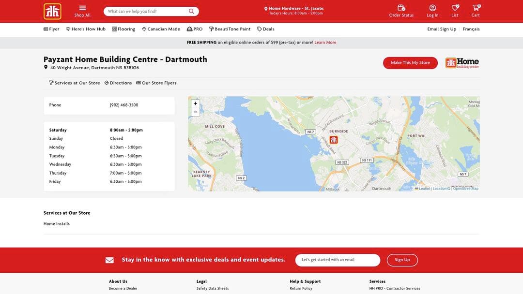The height and width of the screenshot is (294, 523).
Task: Click the Home Building Centre logo near store name
Action: [x=461, y=62]
